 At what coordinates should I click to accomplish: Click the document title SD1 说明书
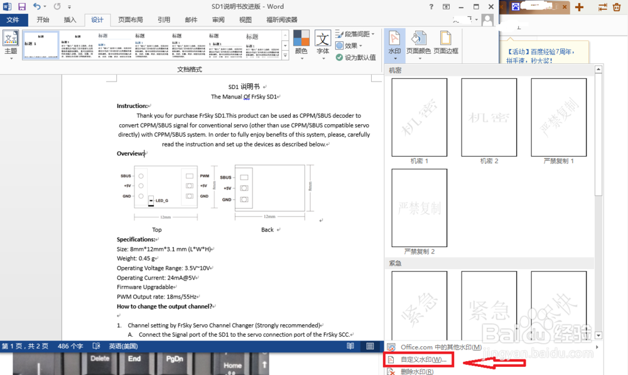(244, 87)
